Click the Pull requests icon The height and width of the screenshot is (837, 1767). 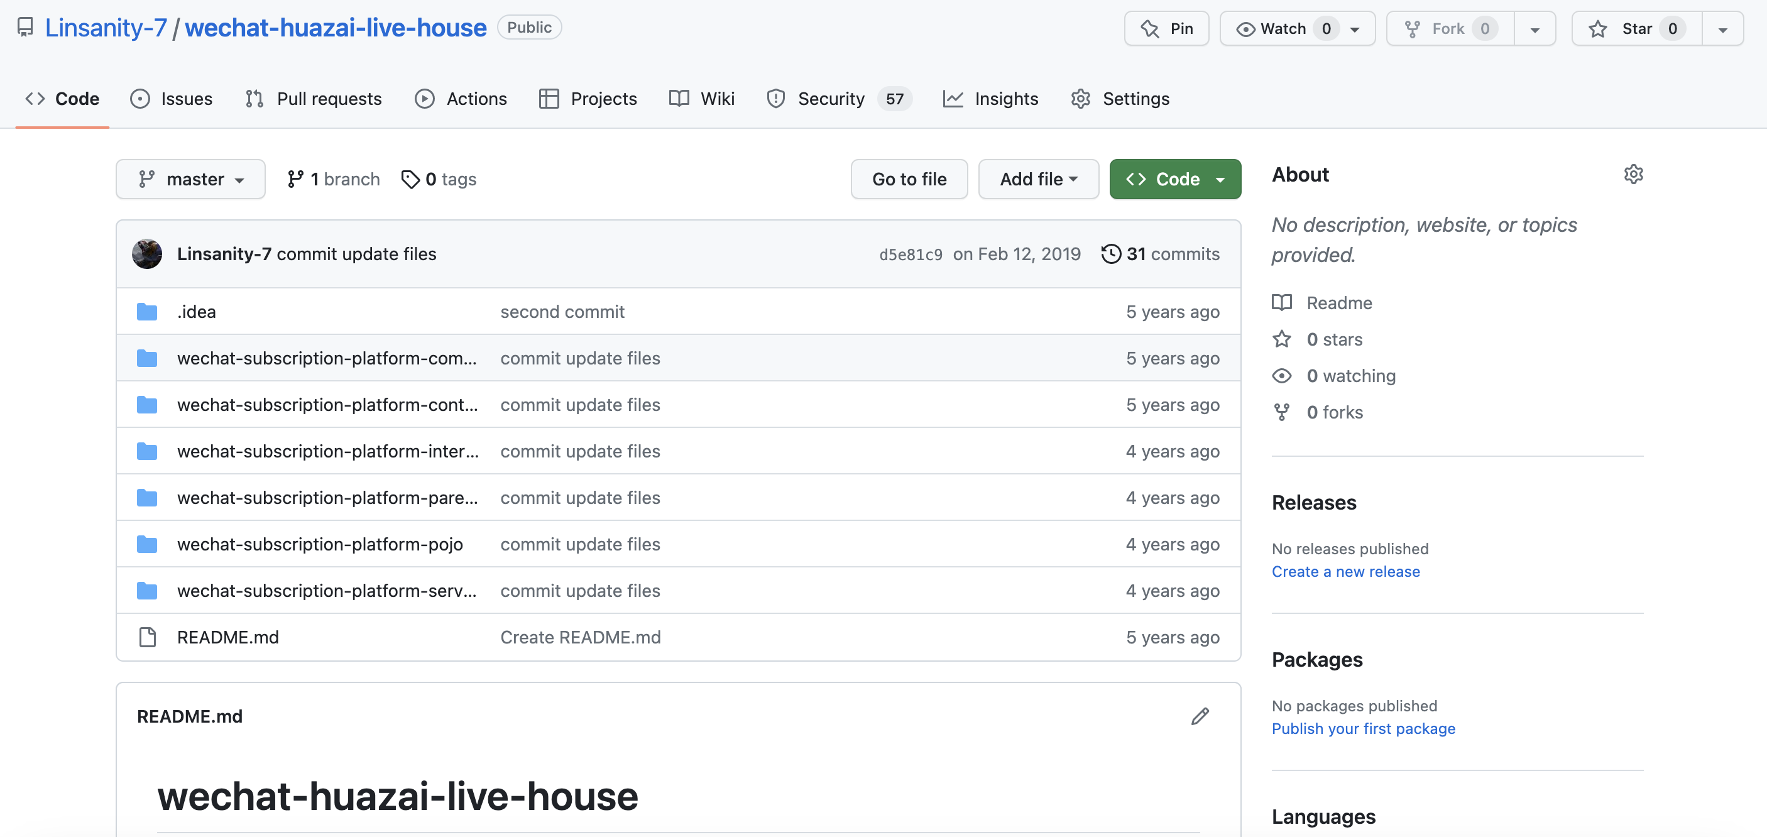click(x=254, y=98)
